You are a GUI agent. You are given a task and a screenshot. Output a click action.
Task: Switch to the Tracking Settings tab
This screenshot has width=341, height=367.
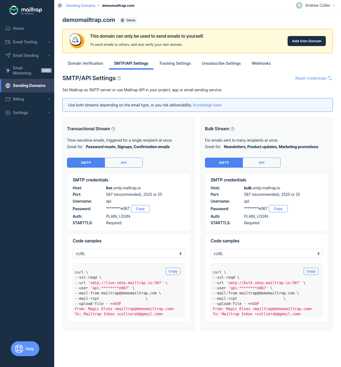pos(175,63)
